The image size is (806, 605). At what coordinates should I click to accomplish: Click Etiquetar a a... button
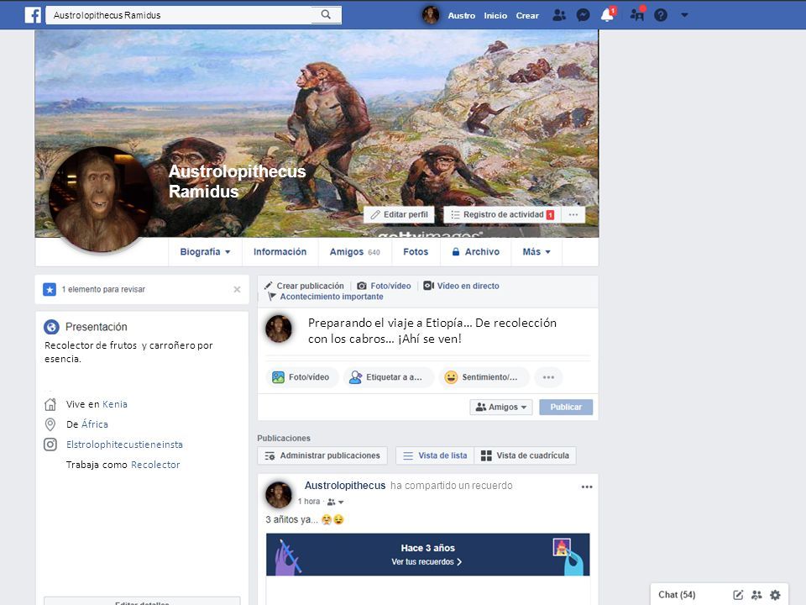[389, 377]
